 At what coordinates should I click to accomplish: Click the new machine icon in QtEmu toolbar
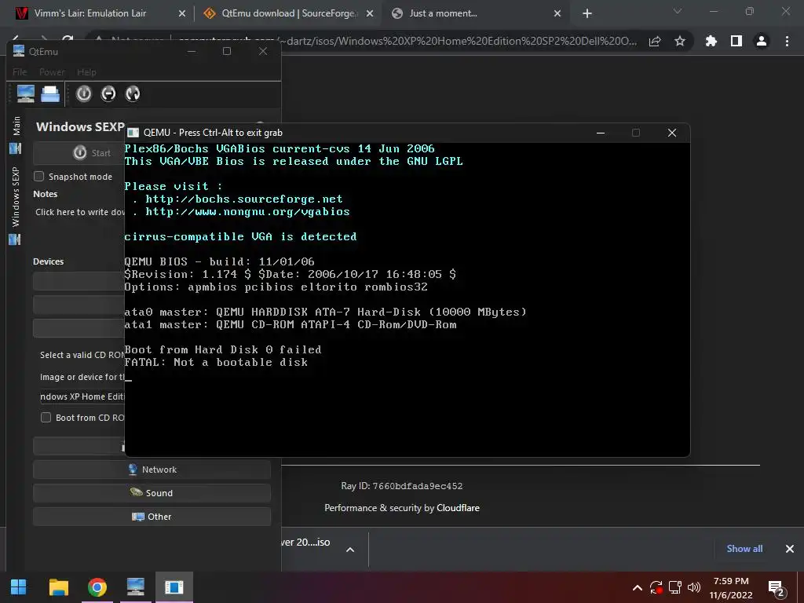tap(25, 94)
